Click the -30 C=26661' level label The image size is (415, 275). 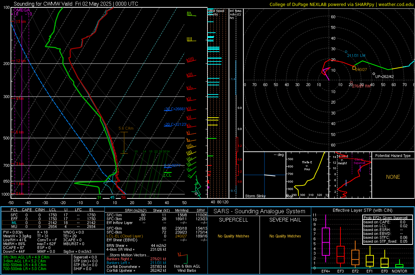click(x=175, y=109)
